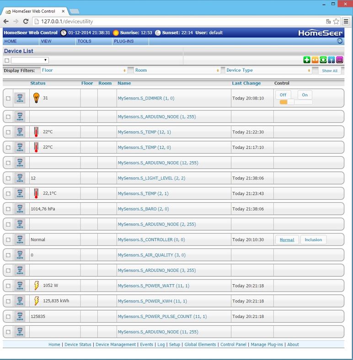This screenshot has height=360, width=353.
Task: Click the lightning icon beside 1052 W
Action: (x=36, y=286)
